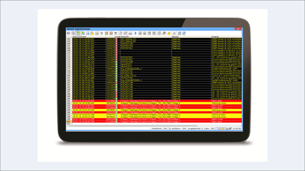305x171 pixels.
Task: Click the question mark help icon
Action: coord(69,33)
